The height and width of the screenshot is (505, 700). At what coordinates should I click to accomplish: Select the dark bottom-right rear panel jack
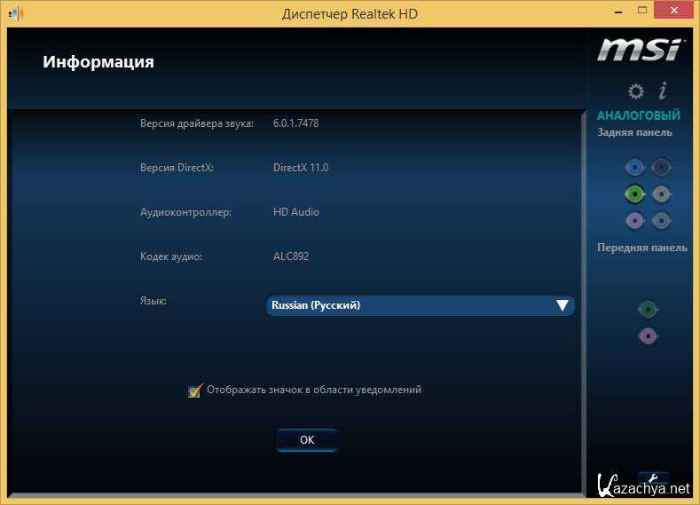[660, 220]
